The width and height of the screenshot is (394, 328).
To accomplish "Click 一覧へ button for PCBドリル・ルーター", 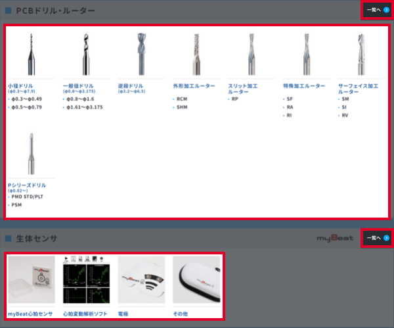I will (x=378, y=11).
